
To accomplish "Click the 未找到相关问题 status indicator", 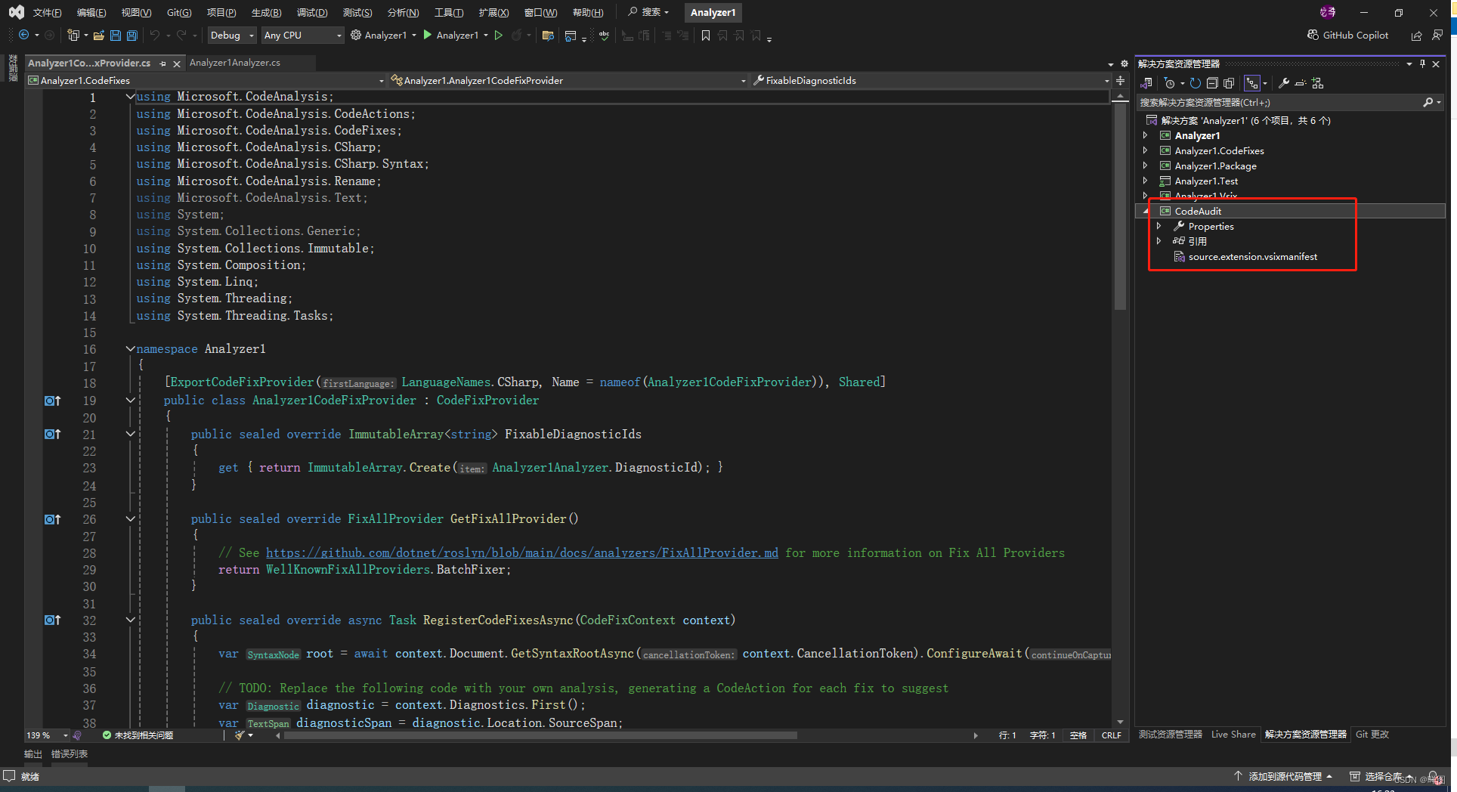I will pyautogui.click(x=138, y=735).
